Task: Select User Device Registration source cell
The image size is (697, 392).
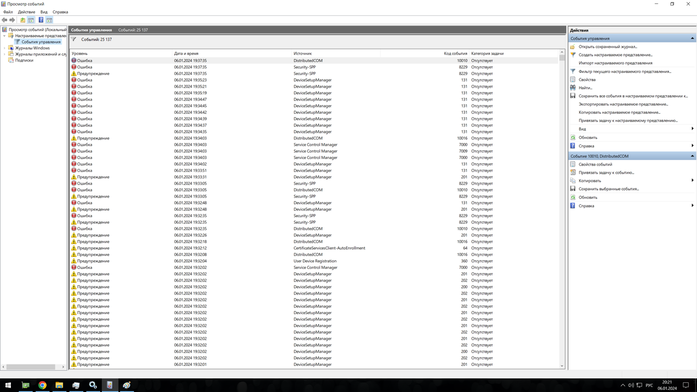Action: tap(315, 261)
